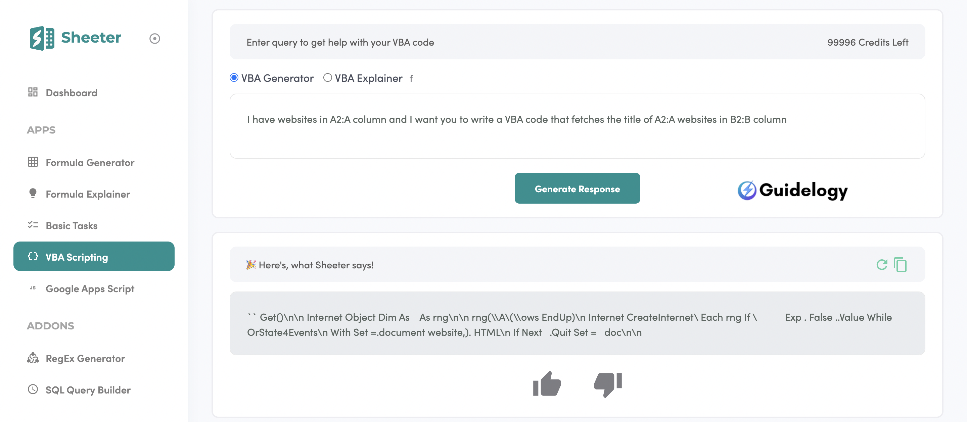Screen dimensions: 967x422
Task: Click the RegEx Generator icon
Action: [x=33, y=358]
